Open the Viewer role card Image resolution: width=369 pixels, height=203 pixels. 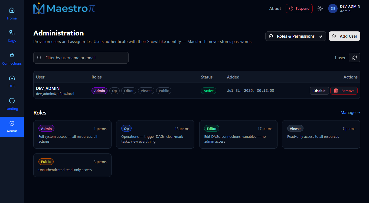coord(321,134)
